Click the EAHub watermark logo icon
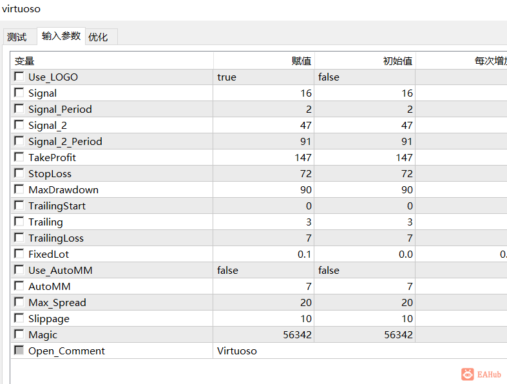This screenshot has height=384, width=507. pos(467,374)
